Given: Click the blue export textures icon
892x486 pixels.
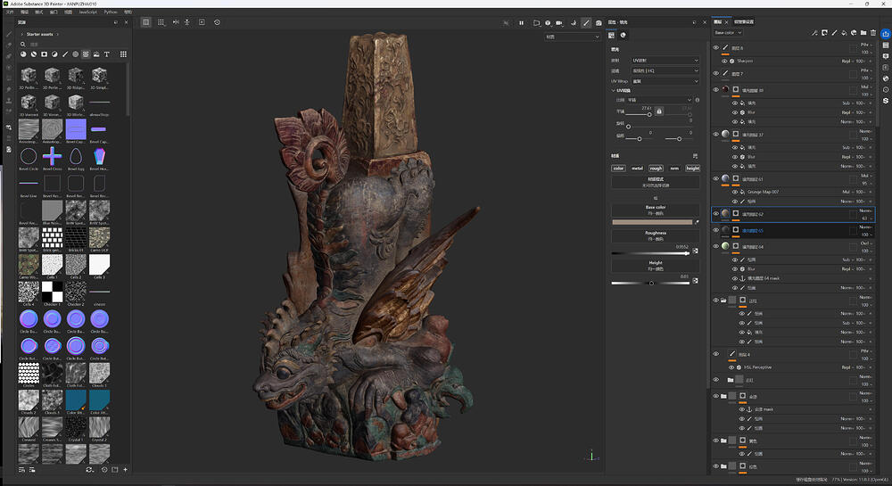Looking at the screenshot, I should 885,33.
